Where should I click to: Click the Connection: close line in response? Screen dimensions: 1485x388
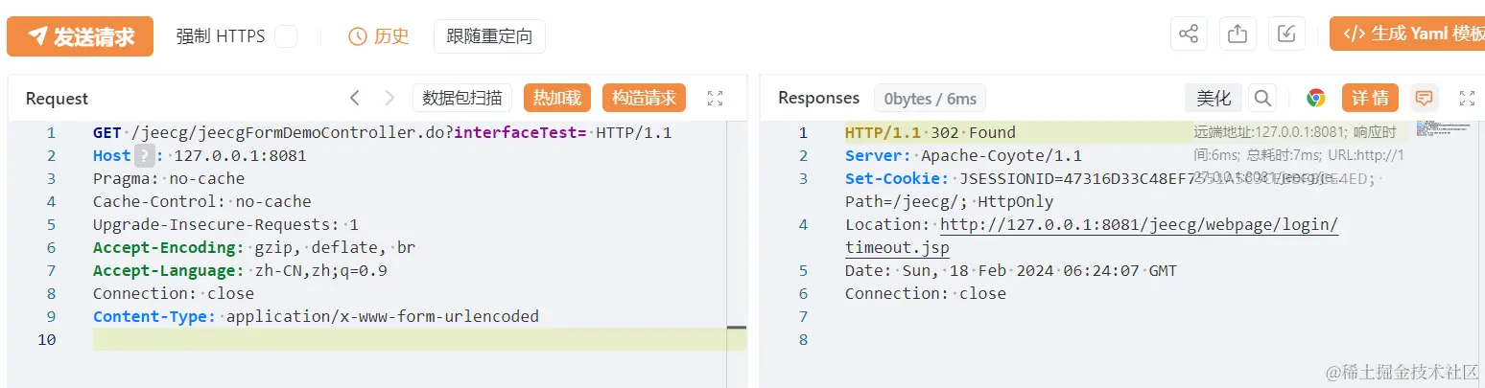point(926,293)
